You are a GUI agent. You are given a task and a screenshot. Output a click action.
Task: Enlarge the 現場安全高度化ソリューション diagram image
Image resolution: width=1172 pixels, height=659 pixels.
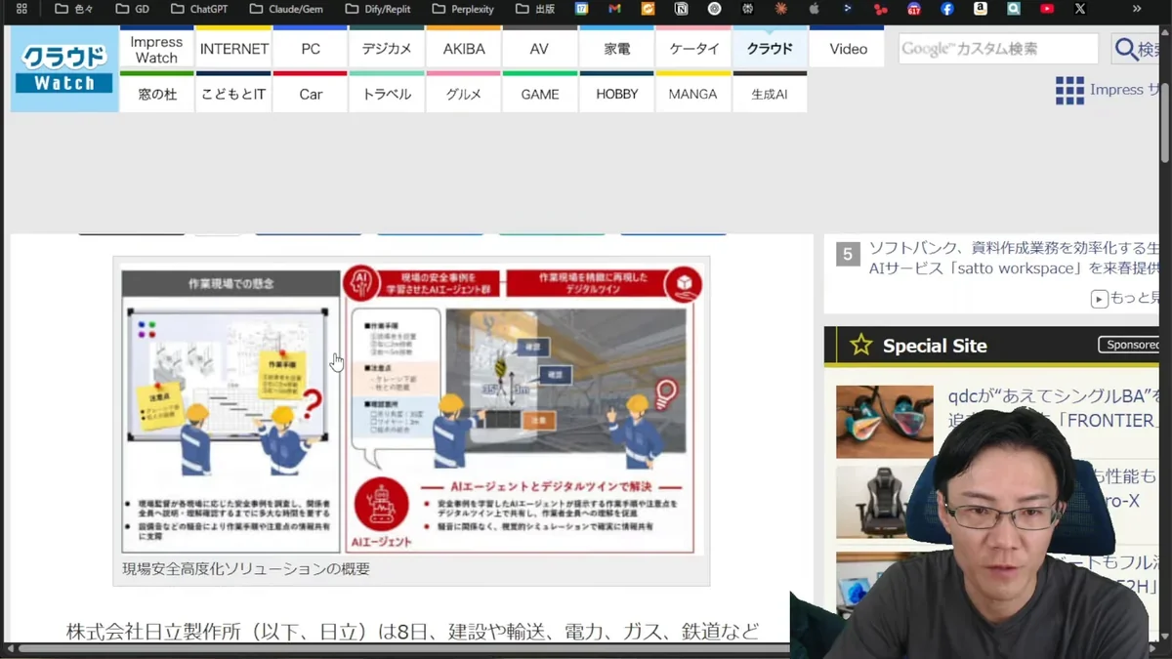tap(411, 408)
